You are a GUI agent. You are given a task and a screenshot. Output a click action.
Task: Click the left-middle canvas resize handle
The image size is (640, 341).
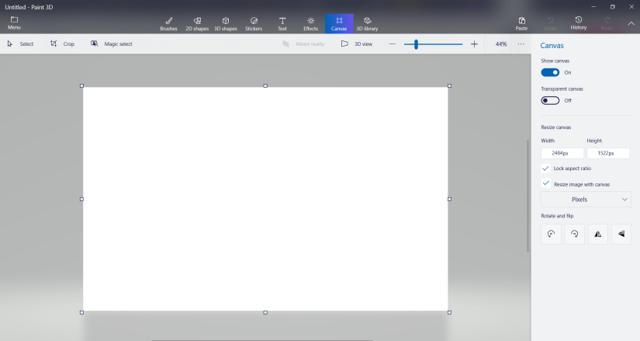81,199
